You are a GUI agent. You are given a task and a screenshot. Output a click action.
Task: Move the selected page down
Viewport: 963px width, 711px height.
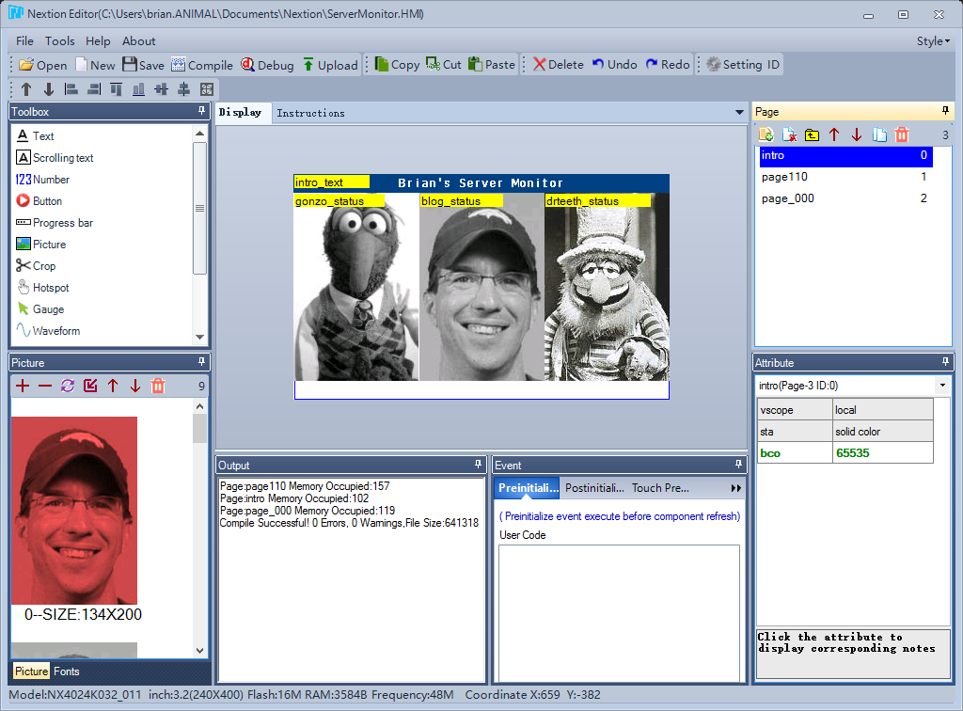857,134
